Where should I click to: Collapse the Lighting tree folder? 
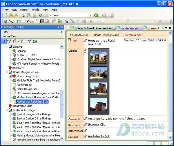[x=7, y=47]
